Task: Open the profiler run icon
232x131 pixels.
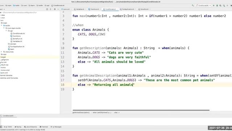Action: 224,5
